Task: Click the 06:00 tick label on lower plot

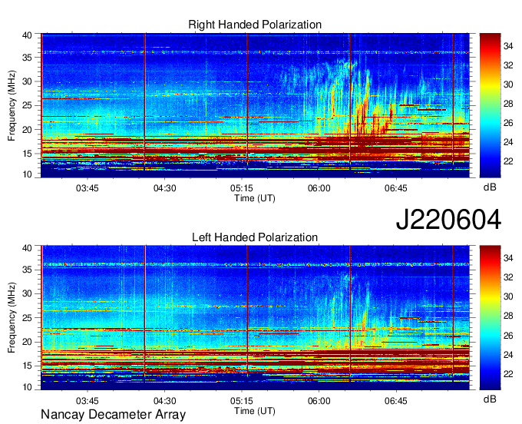Action: pos(319,401)
